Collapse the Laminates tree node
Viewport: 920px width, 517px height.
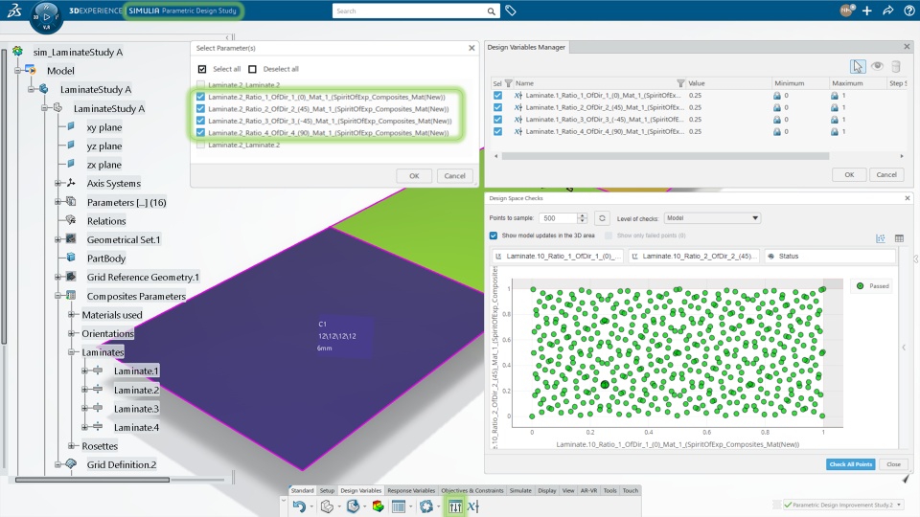coord(71,352)
